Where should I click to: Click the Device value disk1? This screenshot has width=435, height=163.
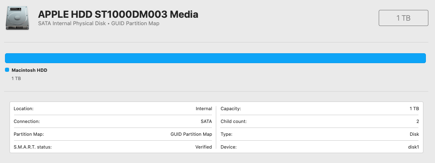click(413, 147)
